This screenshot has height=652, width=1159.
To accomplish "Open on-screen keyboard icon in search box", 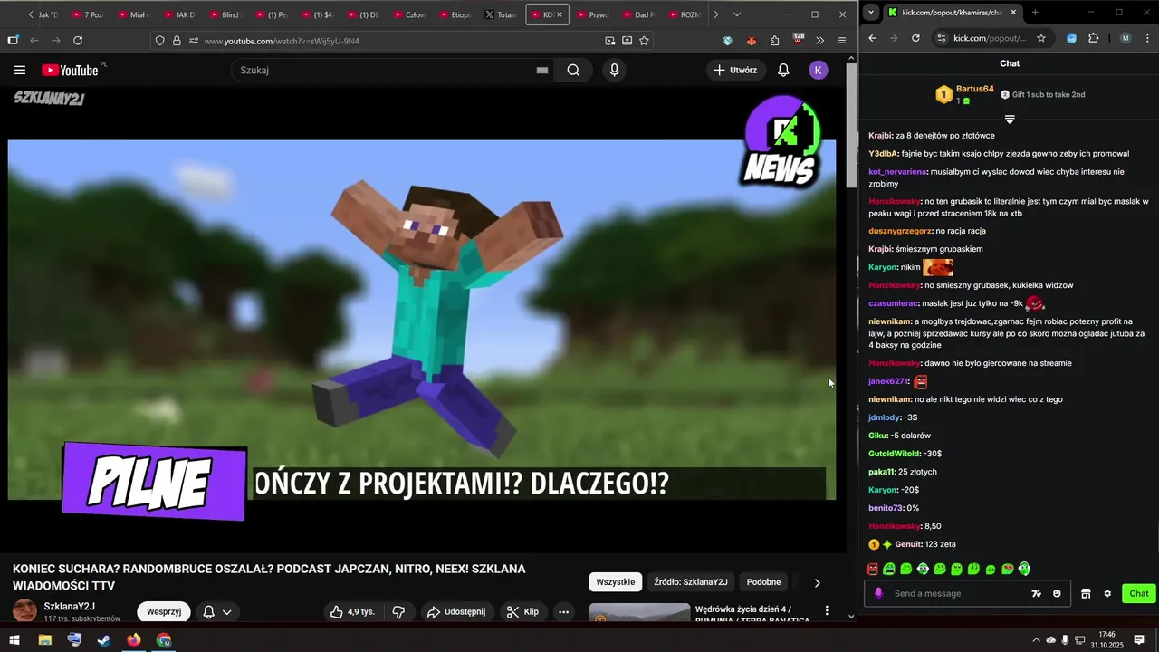I will pos(542,70).
